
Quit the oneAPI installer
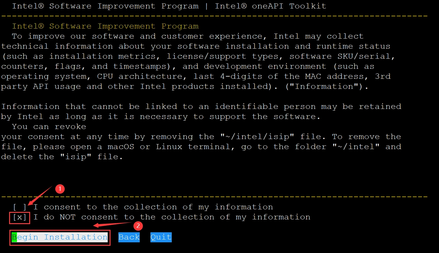click(x=161, y=237)
